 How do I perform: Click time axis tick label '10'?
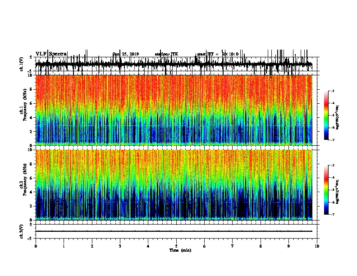pyautogui.click(x=317, y=246)
